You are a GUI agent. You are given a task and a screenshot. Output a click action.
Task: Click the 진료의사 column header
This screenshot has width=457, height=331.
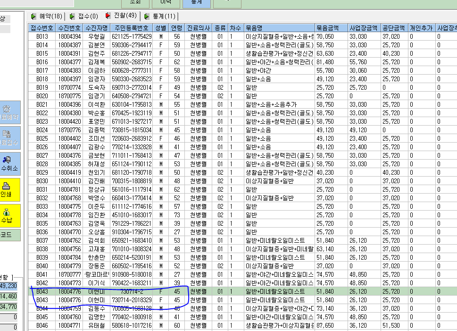199,28
